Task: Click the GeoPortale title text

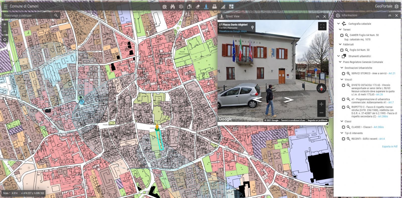Action: pos(384,6)
